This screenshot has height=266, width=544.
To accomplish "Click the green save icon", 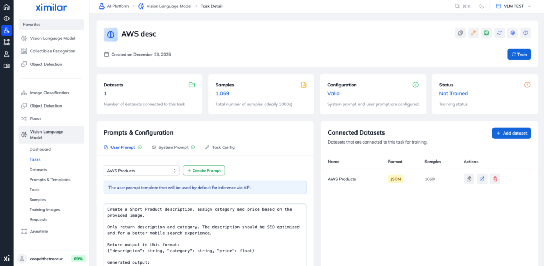I will pos(487,33).
